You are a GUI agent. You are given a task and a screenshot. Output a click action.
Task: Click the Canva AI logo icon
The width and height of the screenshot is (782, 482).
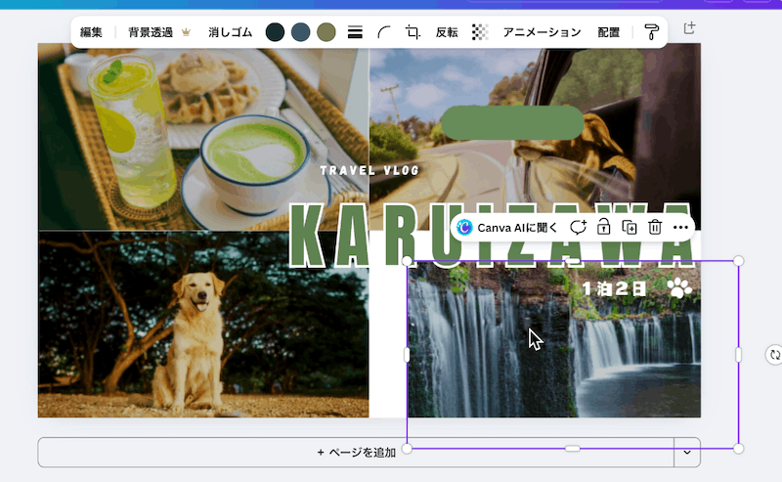(x=464, y=228)
